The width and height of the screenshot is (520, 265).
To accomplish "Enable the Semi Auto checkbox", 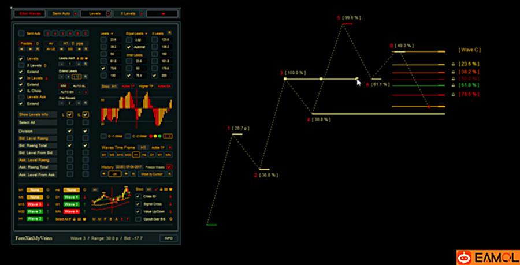I will tap(21, 33).
